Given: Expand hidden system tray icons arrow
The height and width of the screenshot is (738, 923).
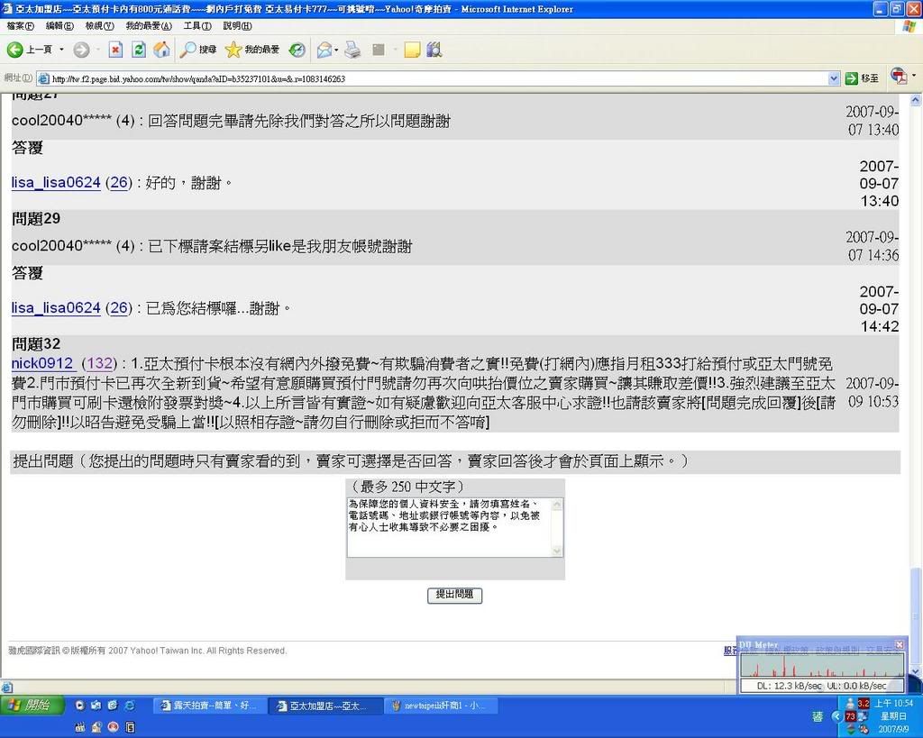Looking at the screenshot, I should coord(836,716).
